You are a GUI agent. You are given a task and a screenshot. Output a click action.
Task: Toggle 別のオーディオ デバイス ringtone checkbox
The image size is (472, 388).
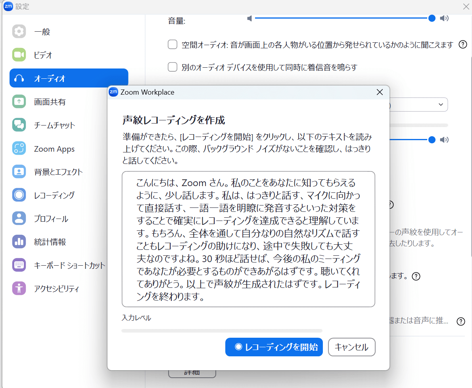(173, 67)
